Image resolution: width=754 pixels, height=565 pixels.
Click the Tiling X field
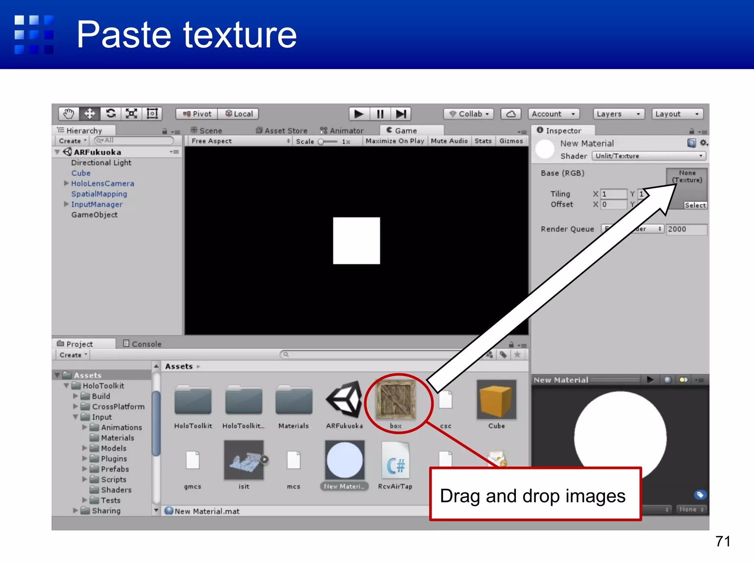click(x=614, y=194)
